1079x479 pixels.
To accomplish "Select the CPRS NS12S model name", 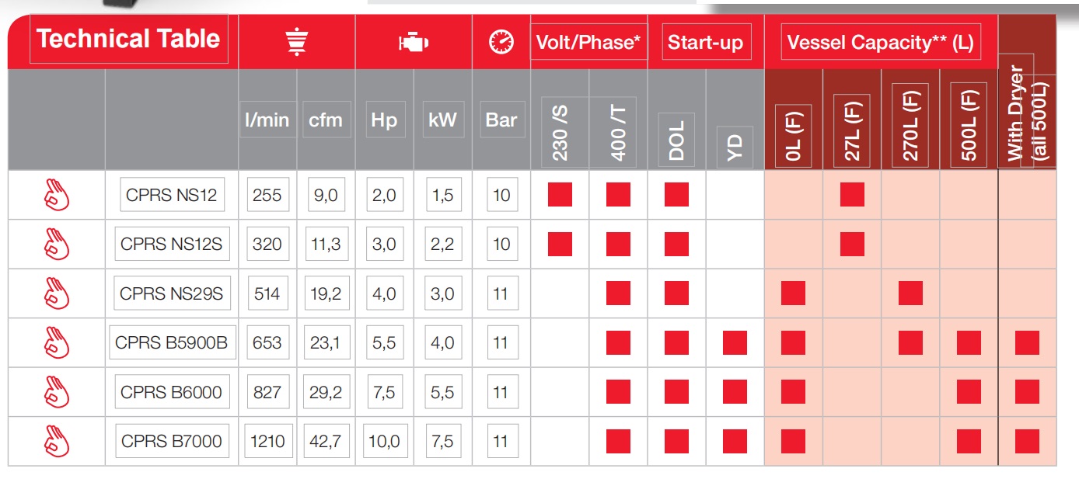I will (x=171, y=244).
